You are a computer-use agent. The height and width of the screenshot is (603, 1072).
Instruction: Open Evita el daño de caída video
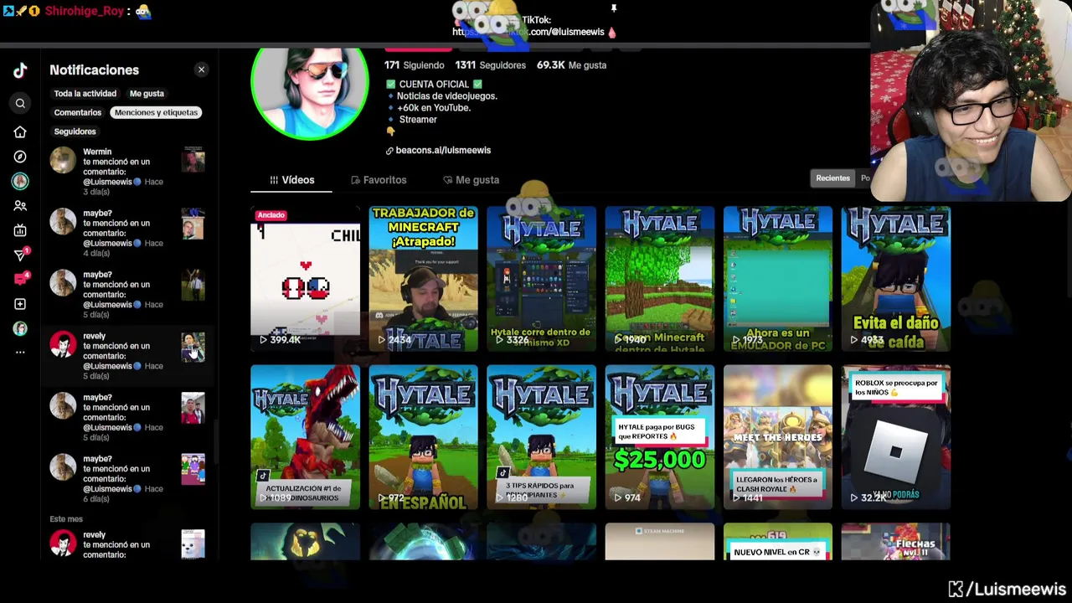tap(895, 278)
